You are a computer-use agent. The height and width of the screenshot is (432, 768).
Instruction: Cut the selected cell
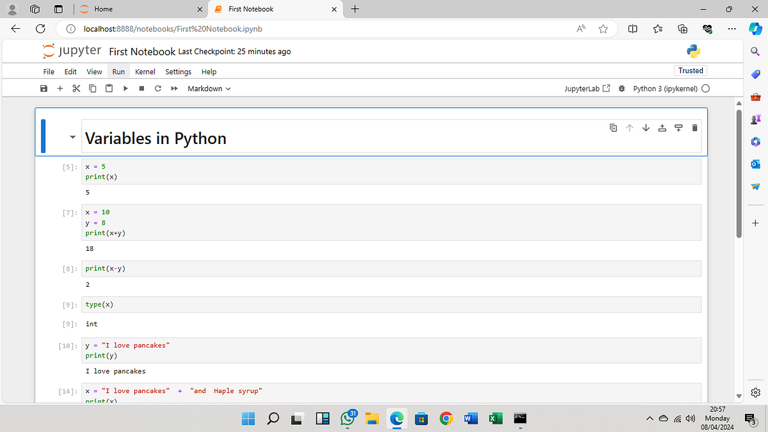(x=76, y=88)
